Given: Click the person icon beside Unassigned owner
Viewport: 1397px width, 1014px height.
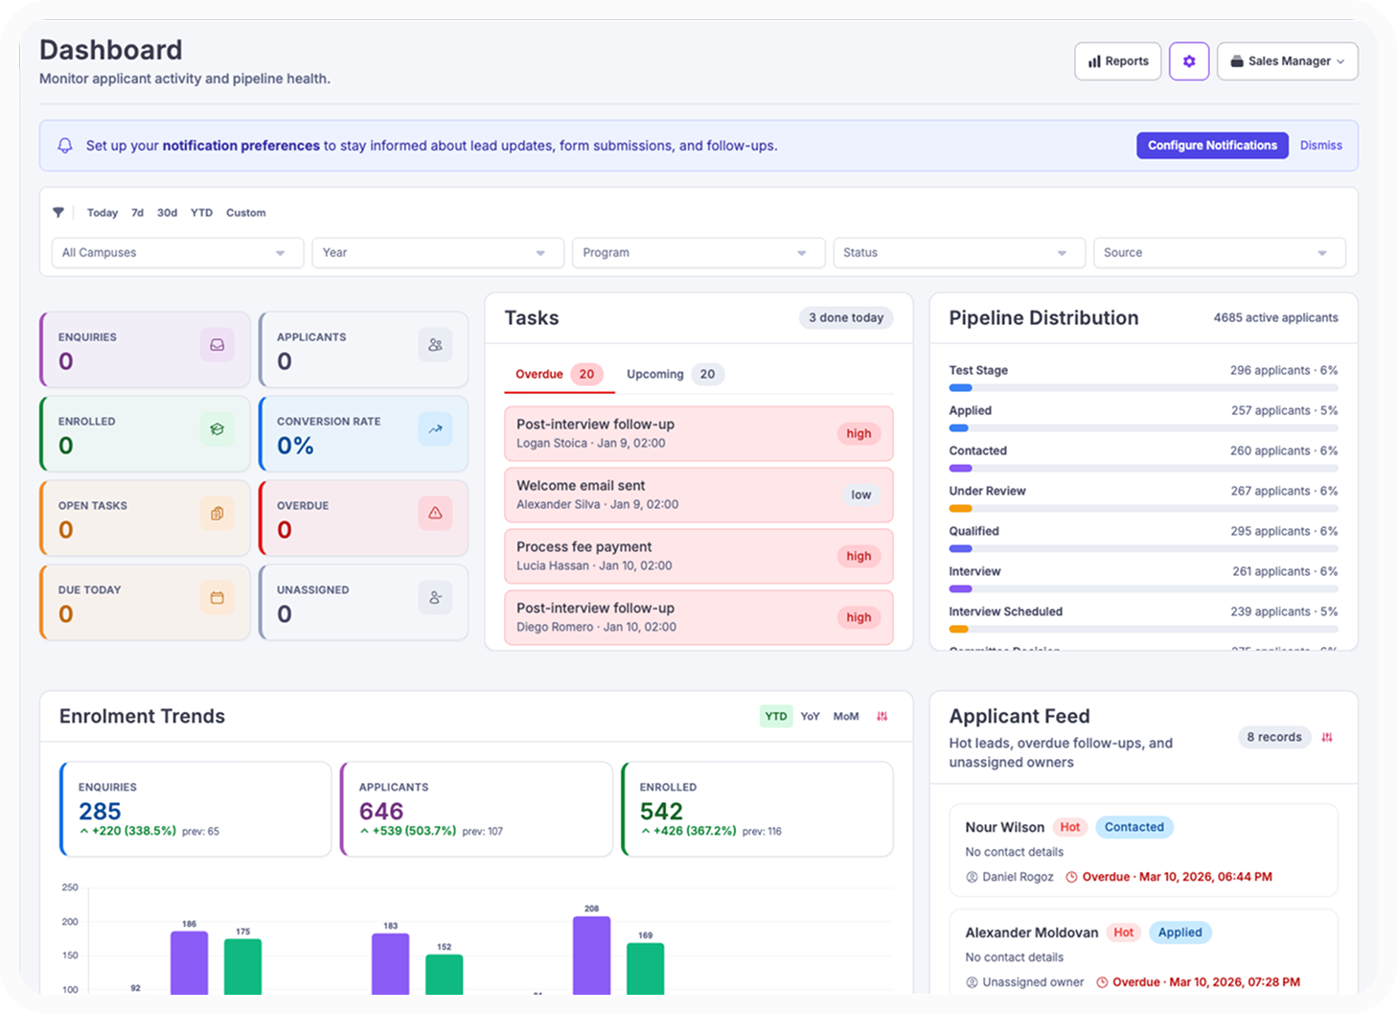Looking at the screenshot, I should (972, 982).
